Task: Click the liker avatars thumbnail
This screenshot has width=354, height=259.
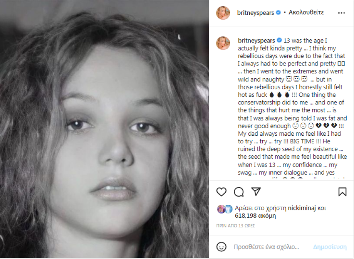Action: click(224, 209)
